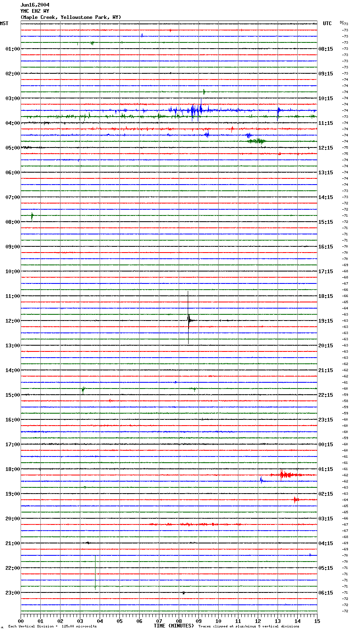
Task: Click the "11:15" UTC time label
Action: click(x=326, y=123)
